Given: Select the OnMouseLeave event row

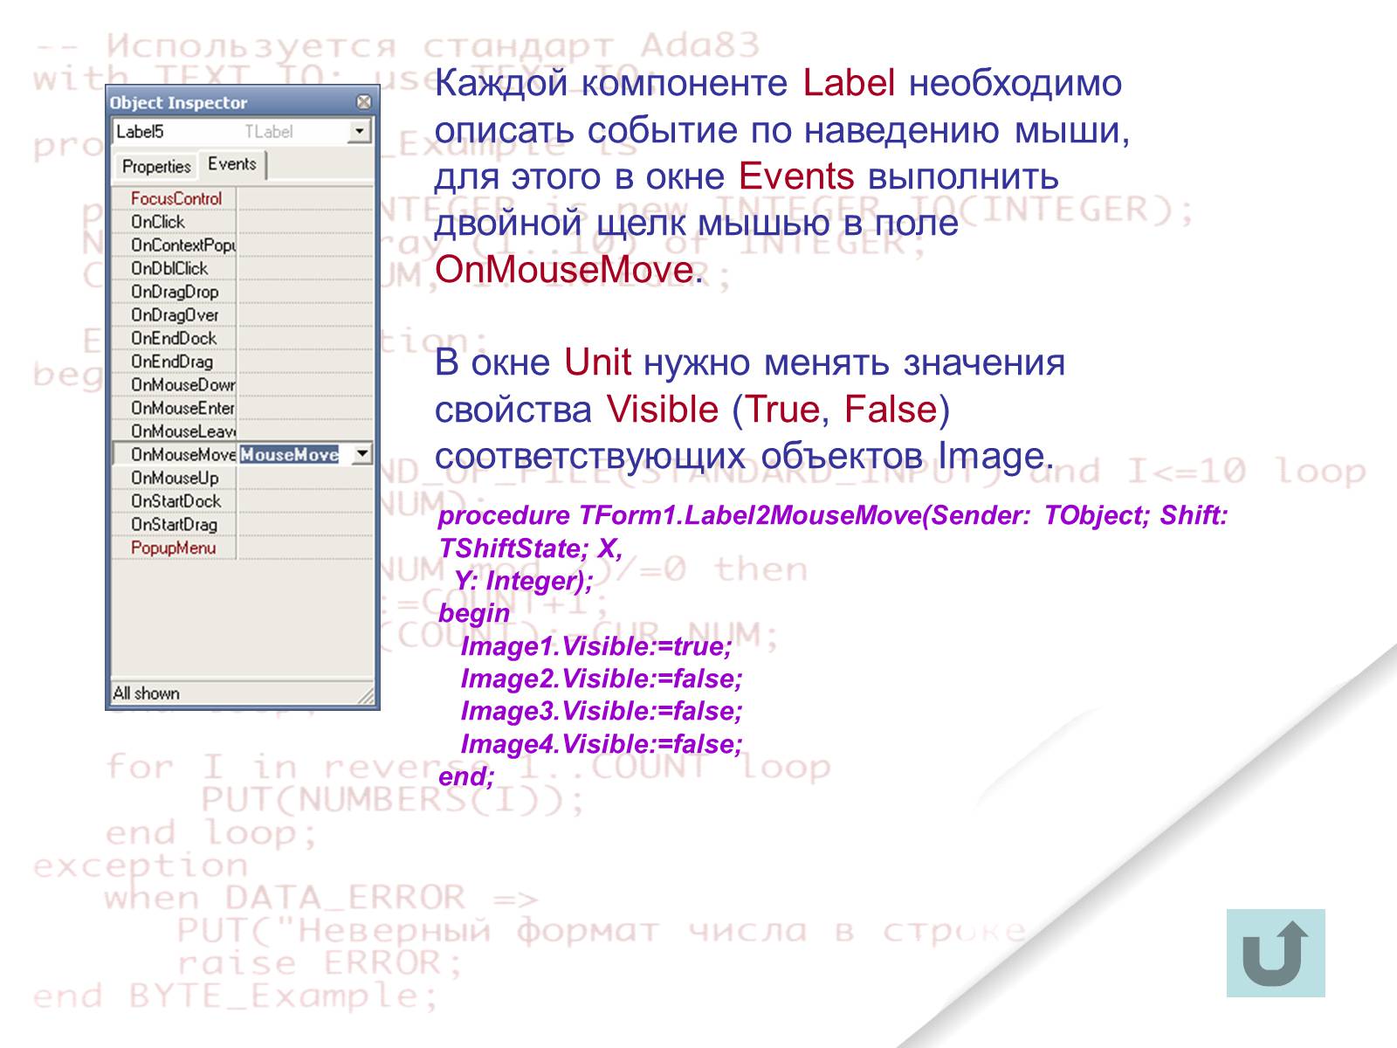Looking at the screenshot, I should 242,431.
